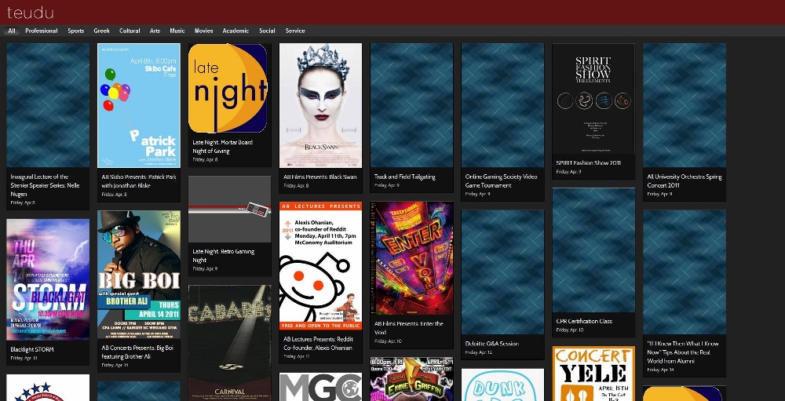
Task: Show Movies events
Action: [x=204, y=31]
